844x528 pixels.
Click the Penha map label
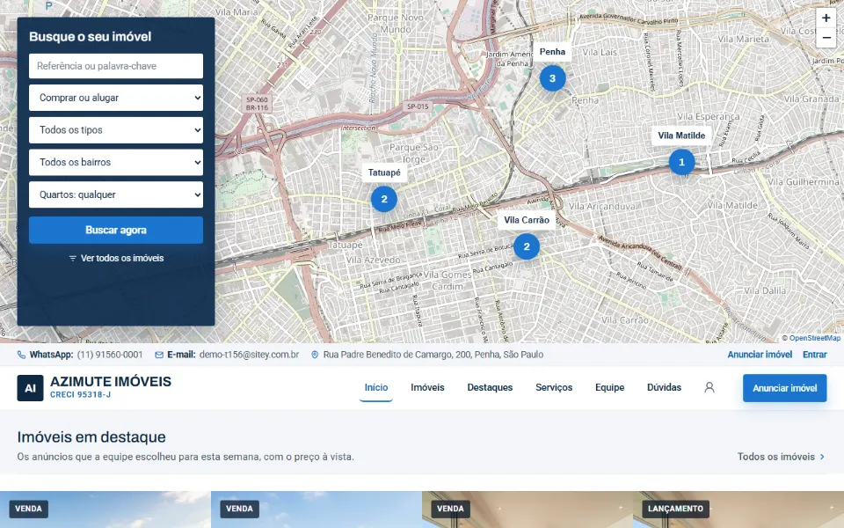pyautogui.click(x=552, y=52)
